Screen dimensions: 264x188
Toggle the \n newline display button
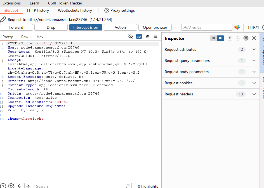(x=147, y=37)
